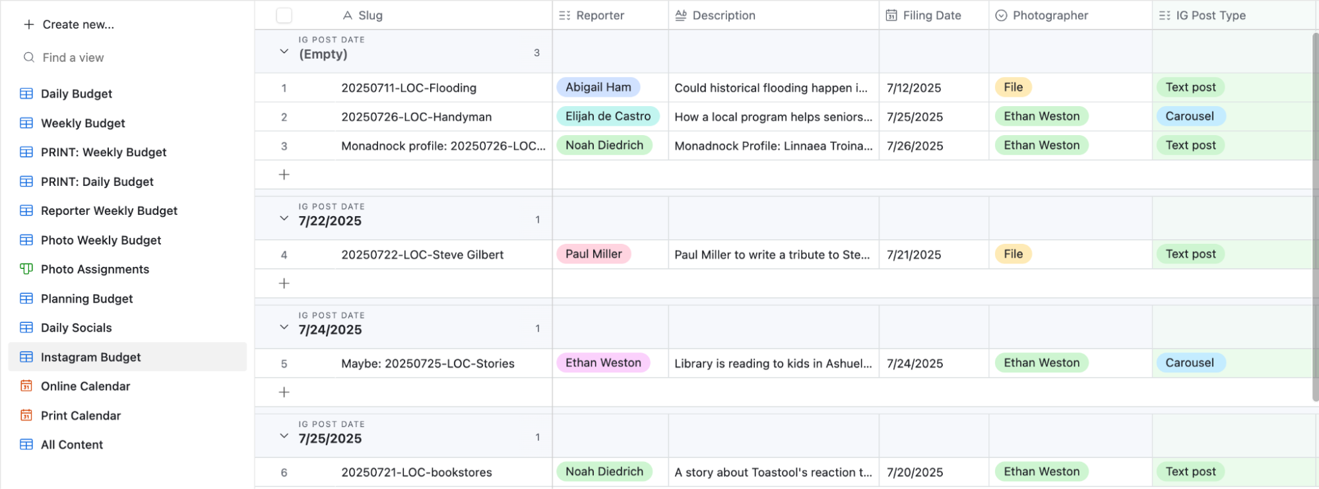This screenshot has height=489, width=1319.
Task: Click the Library is reading to kids description
Action: click(773, 363)
